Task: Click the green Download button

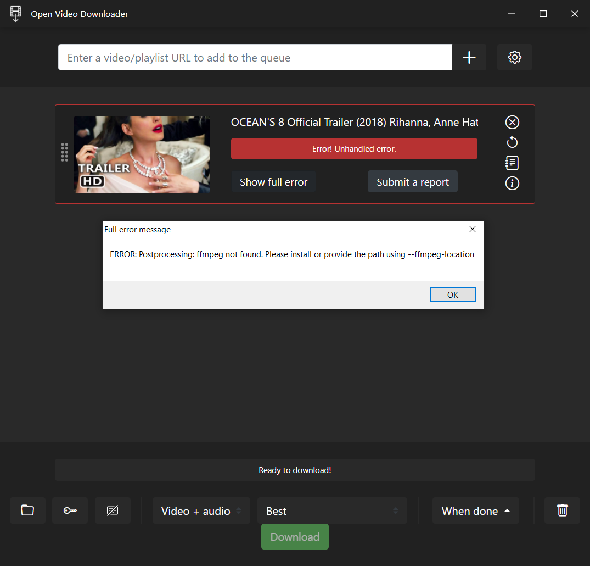Action: pyautogui.click(x=295, y=537)
